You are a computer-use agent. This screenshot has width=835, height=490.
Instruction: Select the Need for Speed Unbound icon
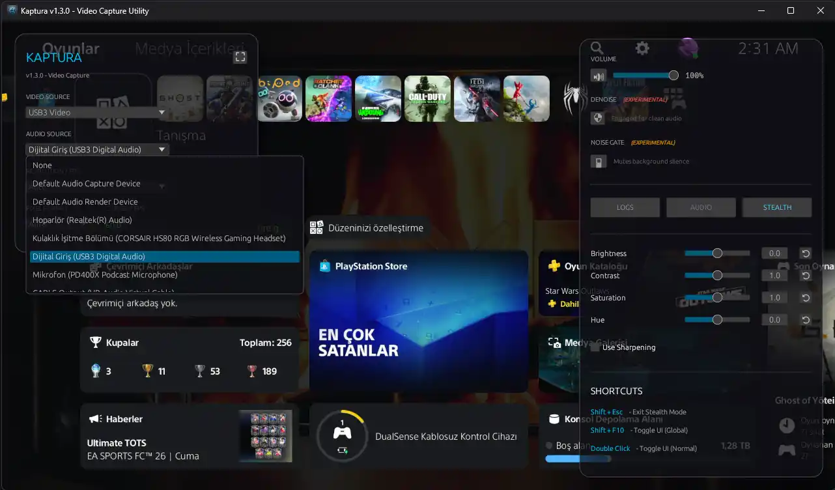(378, 99)
